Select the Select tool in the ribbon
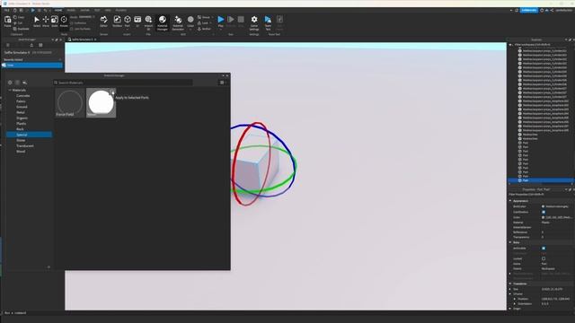The height and width of the screenshot is (323, 575). [37, 22]
